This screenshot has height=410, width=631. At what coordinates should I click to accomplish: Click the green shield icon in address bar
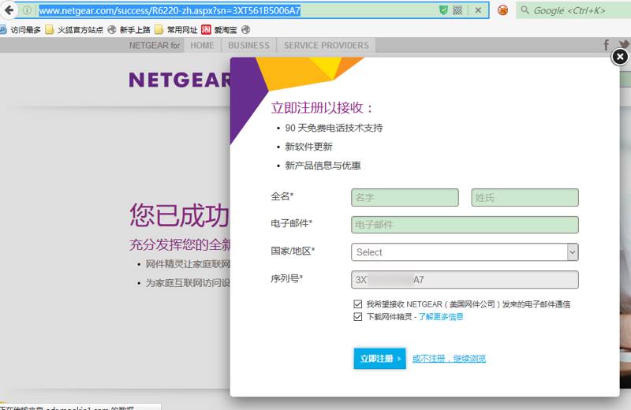(443, 10)
